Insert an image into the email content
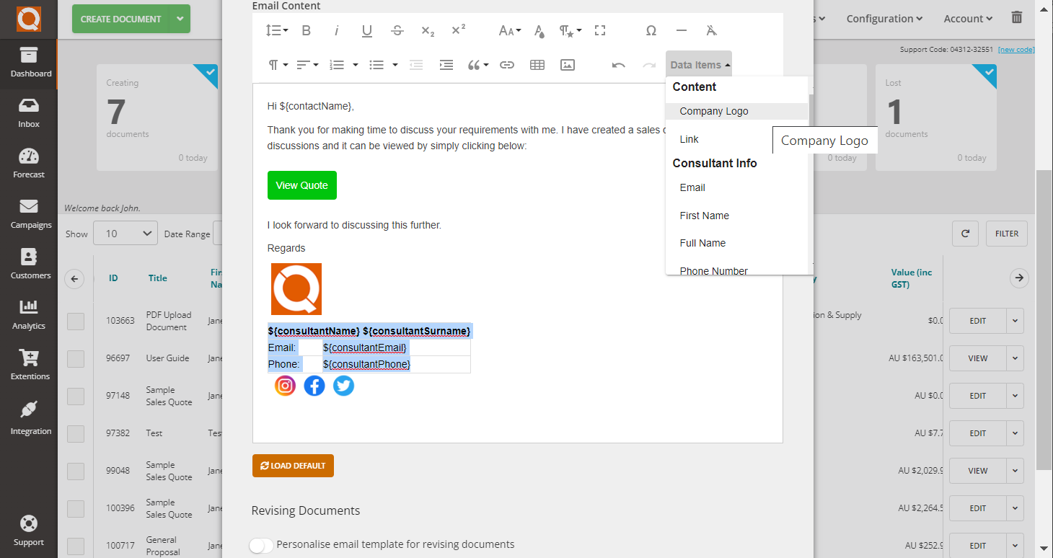The width and height of the screenshot is (1053, 558). (x=567, y=64)
